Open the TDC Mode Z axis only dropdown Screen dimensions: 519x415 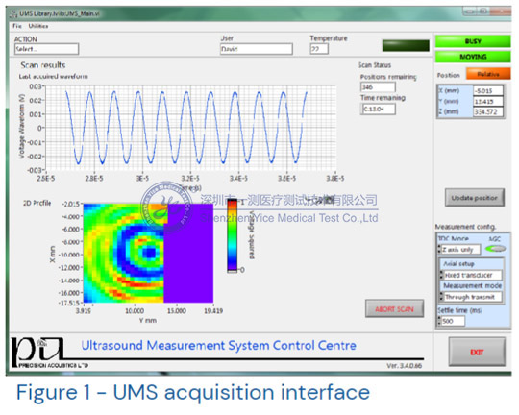tap(459, 249)
